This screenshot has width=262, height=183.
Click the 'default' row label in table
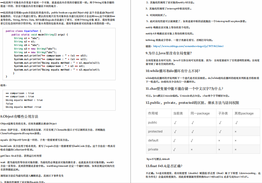point(153,140)
